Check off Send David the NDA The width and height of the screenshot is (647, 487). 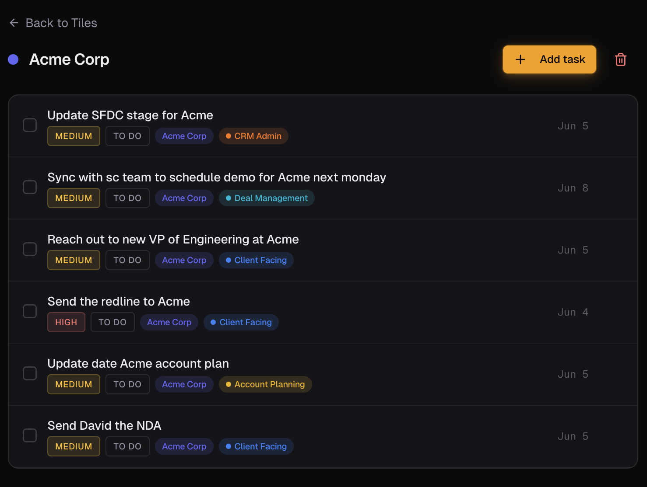[x=30, y=435]
